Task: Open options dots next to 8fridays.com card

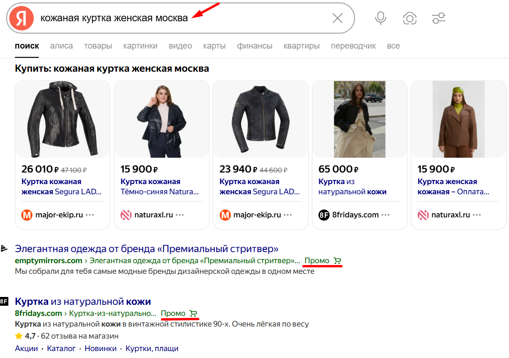Action: pos(386,215)
